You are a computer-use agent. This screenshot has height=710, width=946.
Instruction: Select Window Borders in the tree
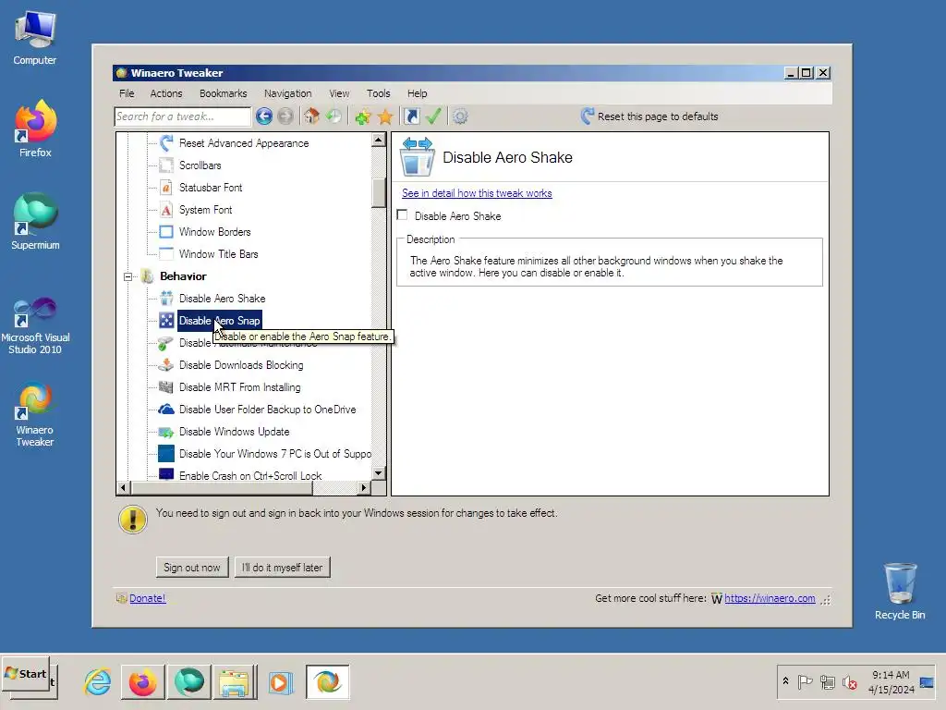214,232
